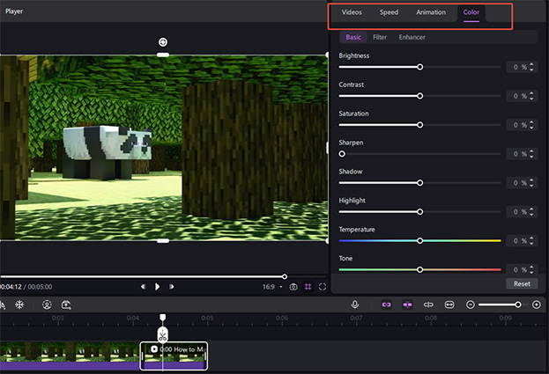
Task: Step the Tone percent value arrows
Action: (531, 269)
